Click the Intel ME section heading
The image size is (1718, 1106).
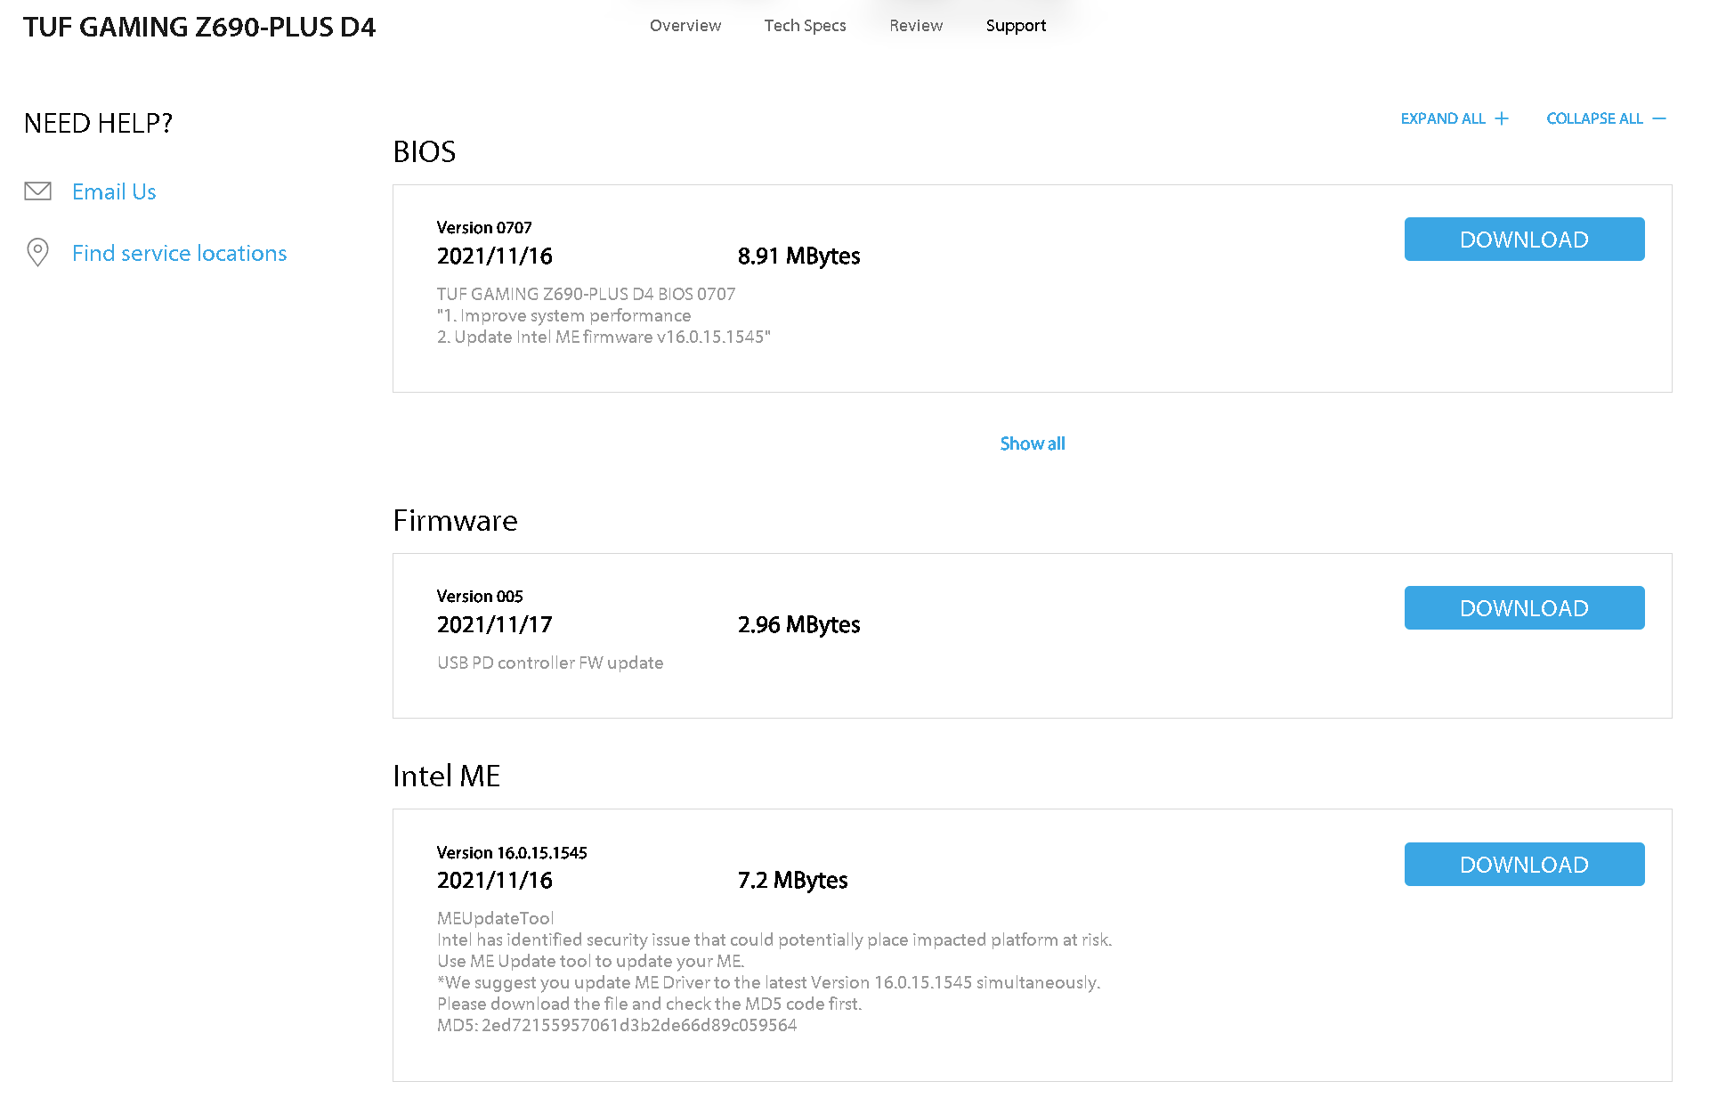pyautogui.click(x=446, y=776)
